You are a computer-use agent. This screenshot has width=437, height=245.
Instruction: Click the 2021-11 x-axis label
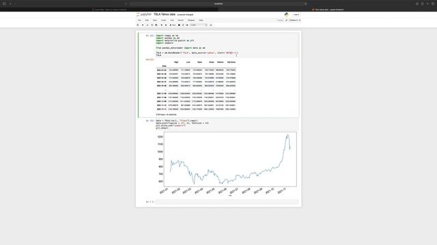click(282, 191)
